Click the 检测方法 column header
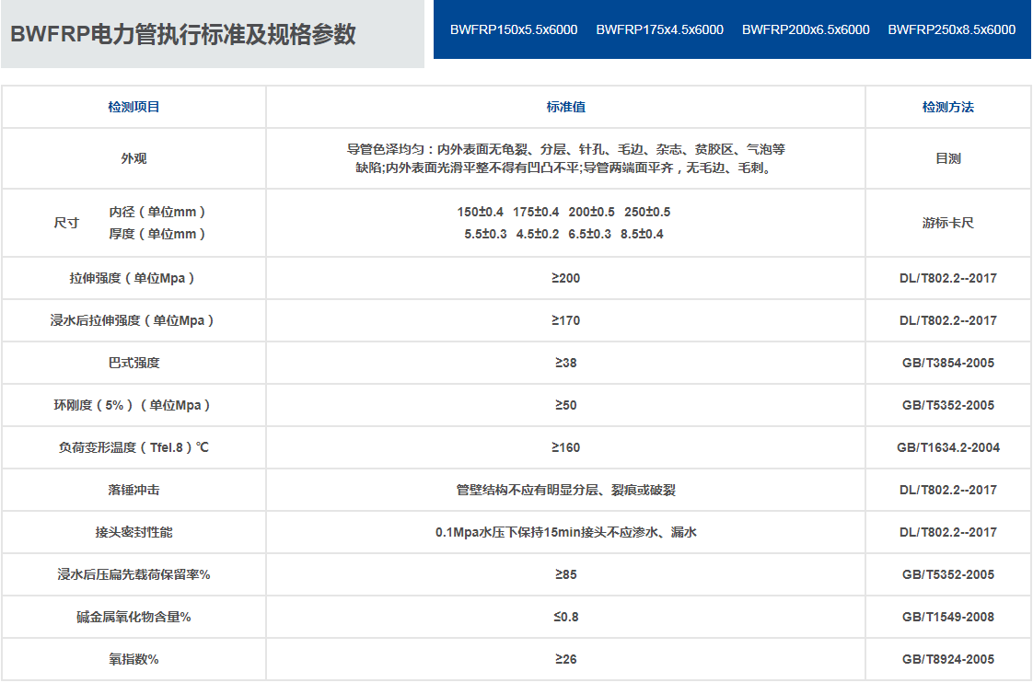Viewport: 1033px width, 683px height. click(x=947, y=107)
